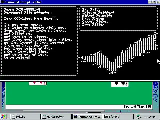This screenshot has width=160, height=120.
Task: Click "make a beautiful line." text
Action: pyautogui.click(x=26, y=52)
